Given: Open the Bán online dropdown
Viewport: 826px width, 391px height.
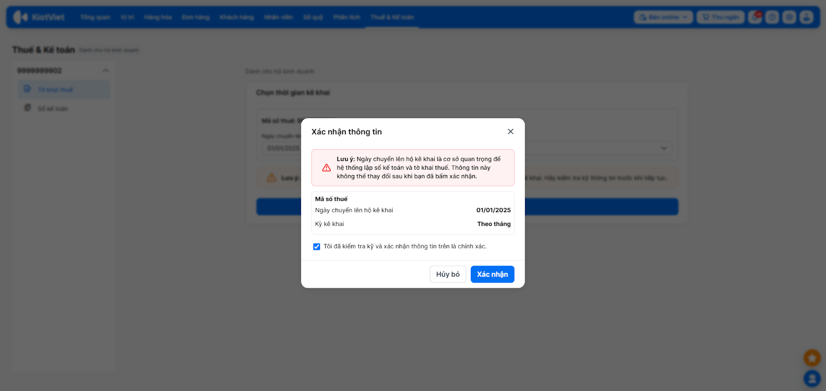Looking at the screenshot, I should (x=663, y=17).
